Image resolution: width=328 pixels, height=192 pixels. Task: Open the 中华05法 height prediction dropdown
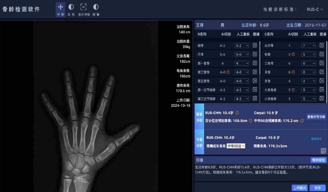236,145
